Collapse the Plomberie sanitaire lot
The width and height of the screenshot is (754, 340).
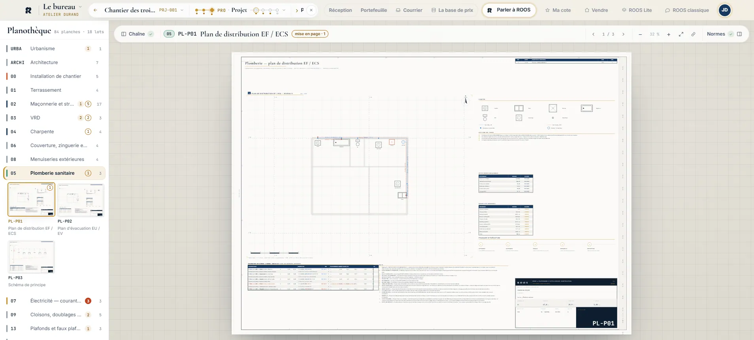[x=55, y=173]
